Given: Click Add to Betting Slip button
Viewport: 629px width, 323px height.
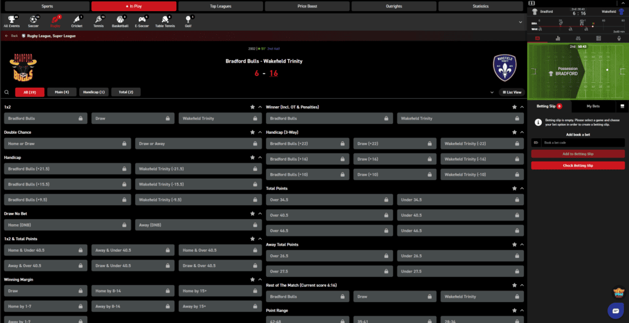Looking at the screenshot, I should [577, 154].
